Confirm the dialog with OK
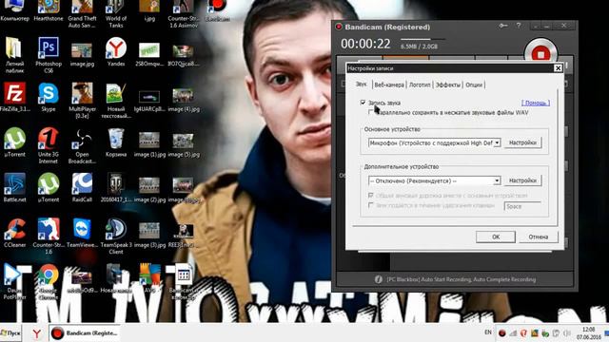609x342 pixels. (496, 237)
